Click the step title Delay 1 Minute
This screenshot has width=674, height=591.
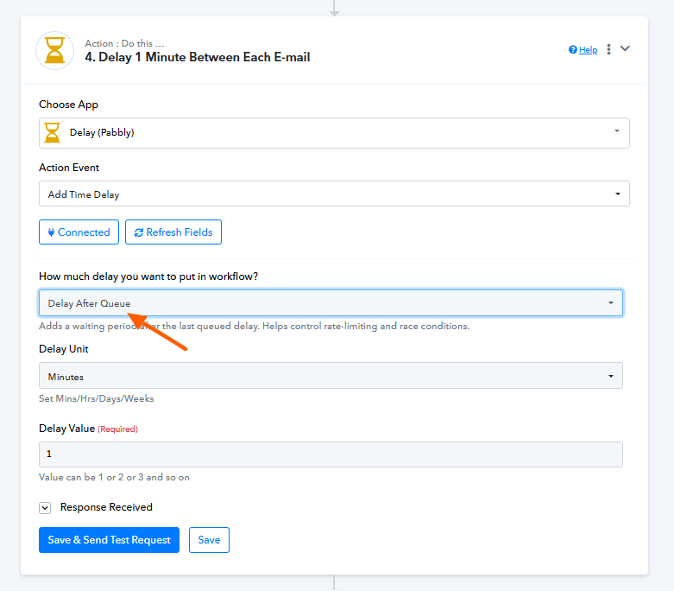(x=198, y=57)
